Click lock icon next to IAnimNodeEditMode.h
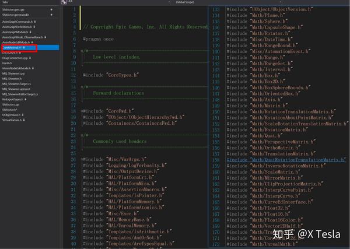 [x=33, y=68]
